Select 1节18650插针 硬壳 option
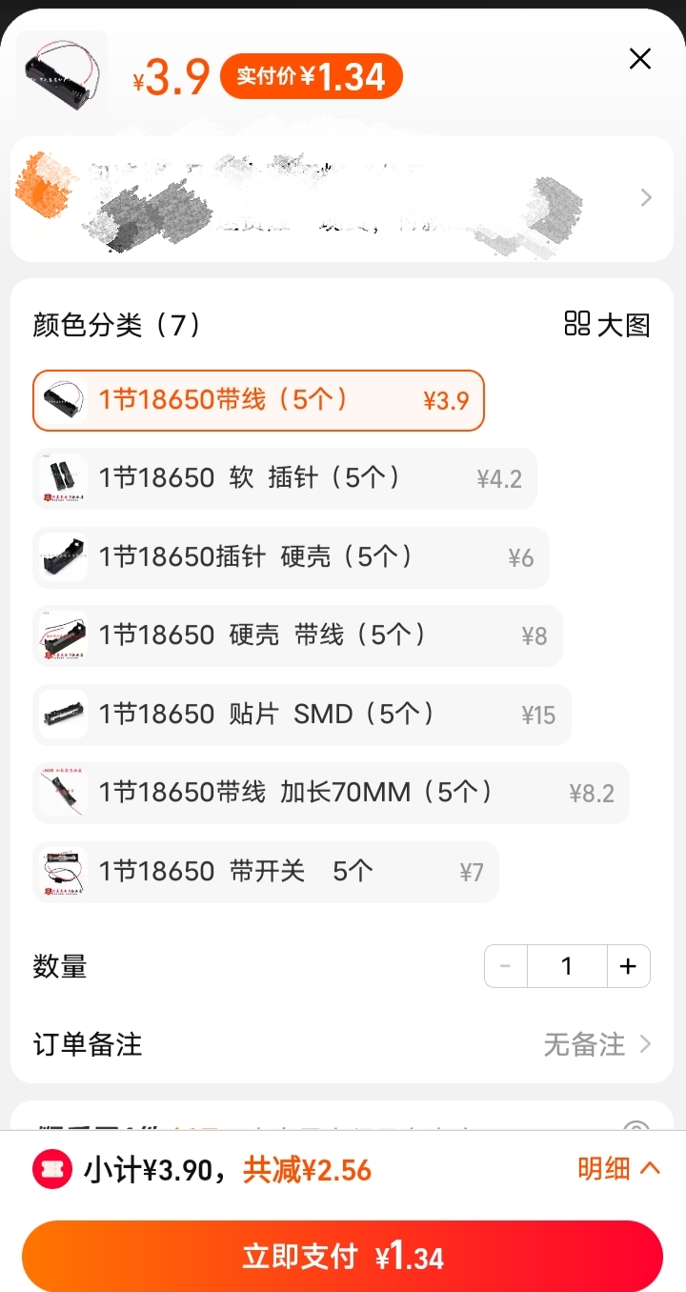686x1292 pixels. pos(291,556)
